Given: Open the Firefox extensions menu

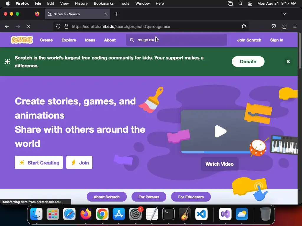Looking at the screenshot, I should pos(284,26).
